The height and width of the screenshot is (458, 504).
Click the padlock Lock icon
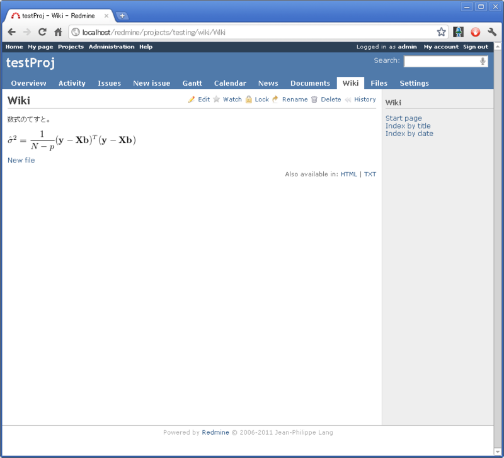click(248, 100)
